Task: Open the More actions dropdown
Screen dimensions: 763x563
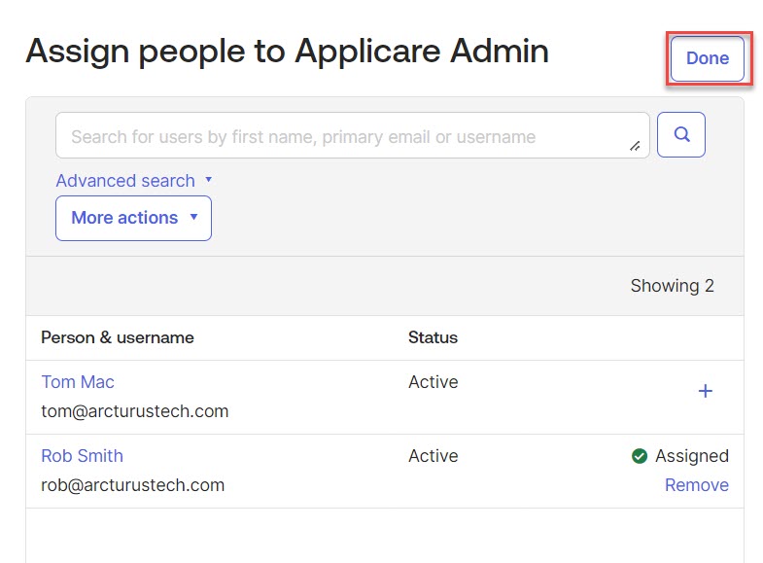Action: 133,218
